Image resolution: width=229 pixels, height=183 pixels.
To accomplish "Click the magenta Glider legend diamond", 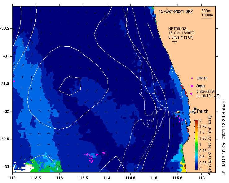I will point(192,79).
